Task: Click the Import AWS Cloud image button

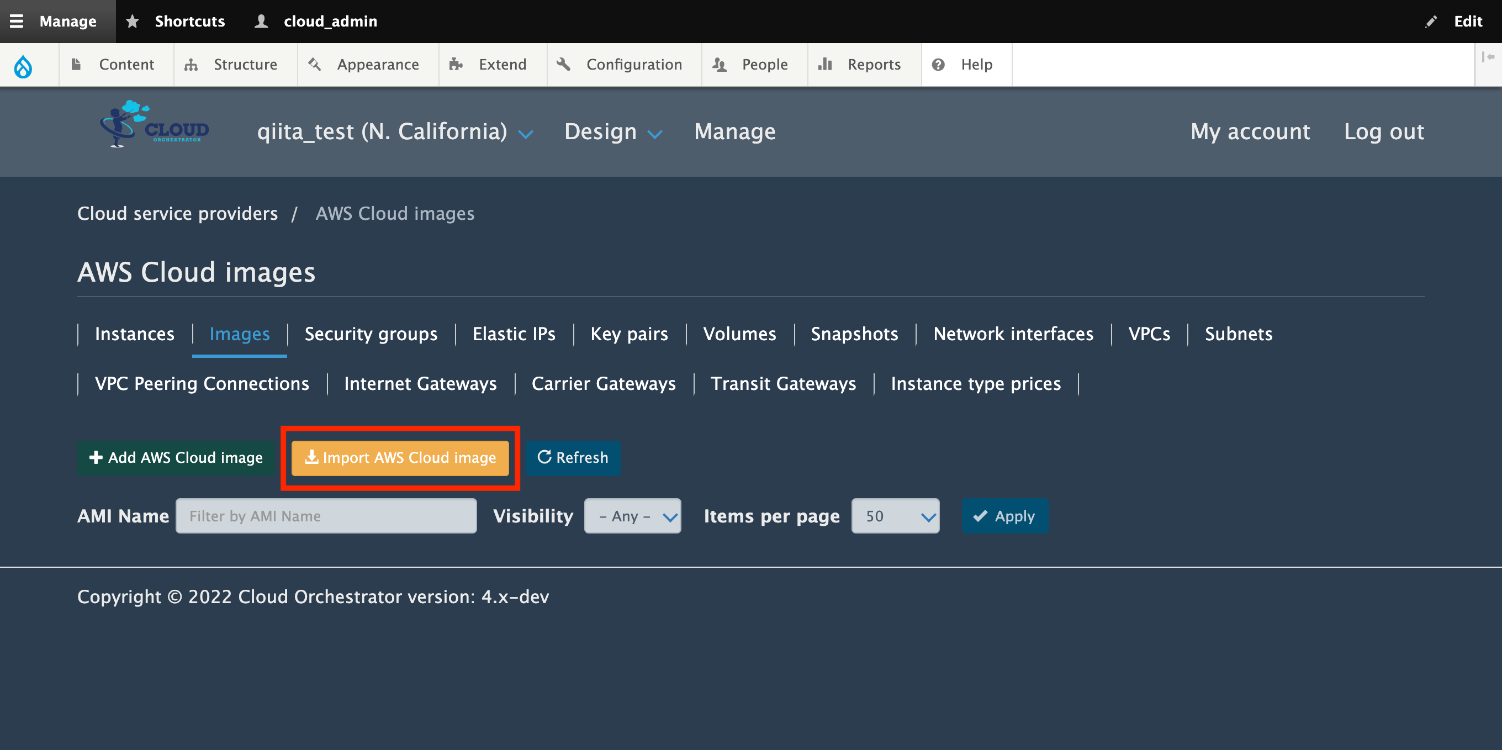Action: (x=400, y=458)
